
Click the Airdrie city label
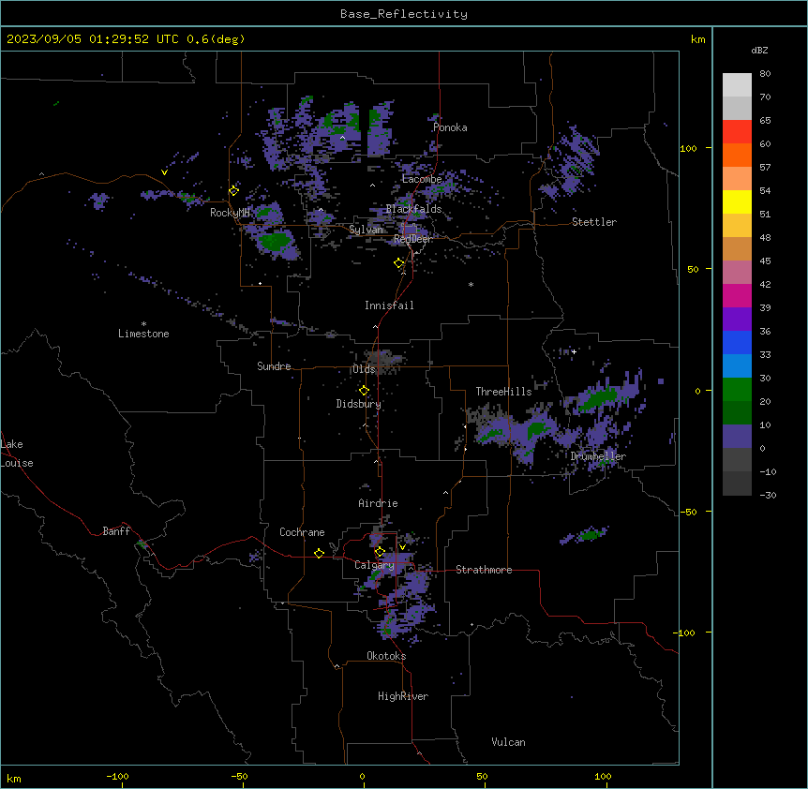click(378, 503)
